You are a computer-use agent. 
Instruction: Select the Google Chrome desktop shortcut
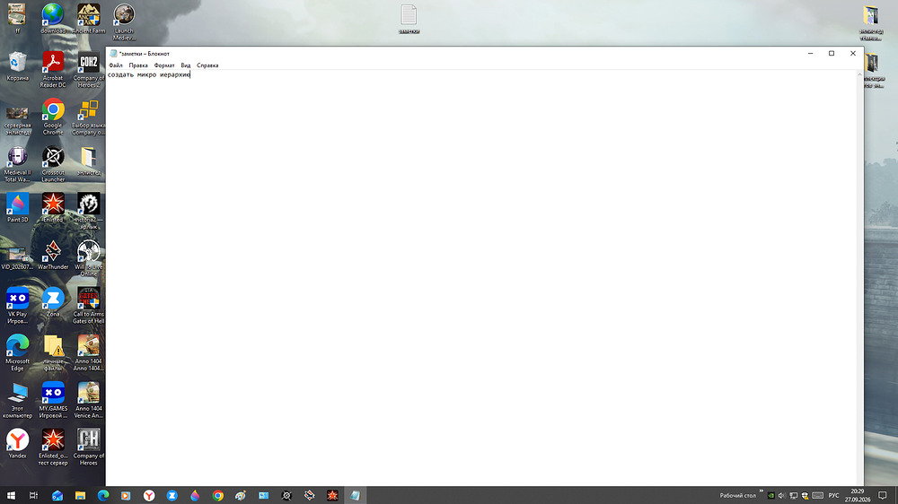53,117
